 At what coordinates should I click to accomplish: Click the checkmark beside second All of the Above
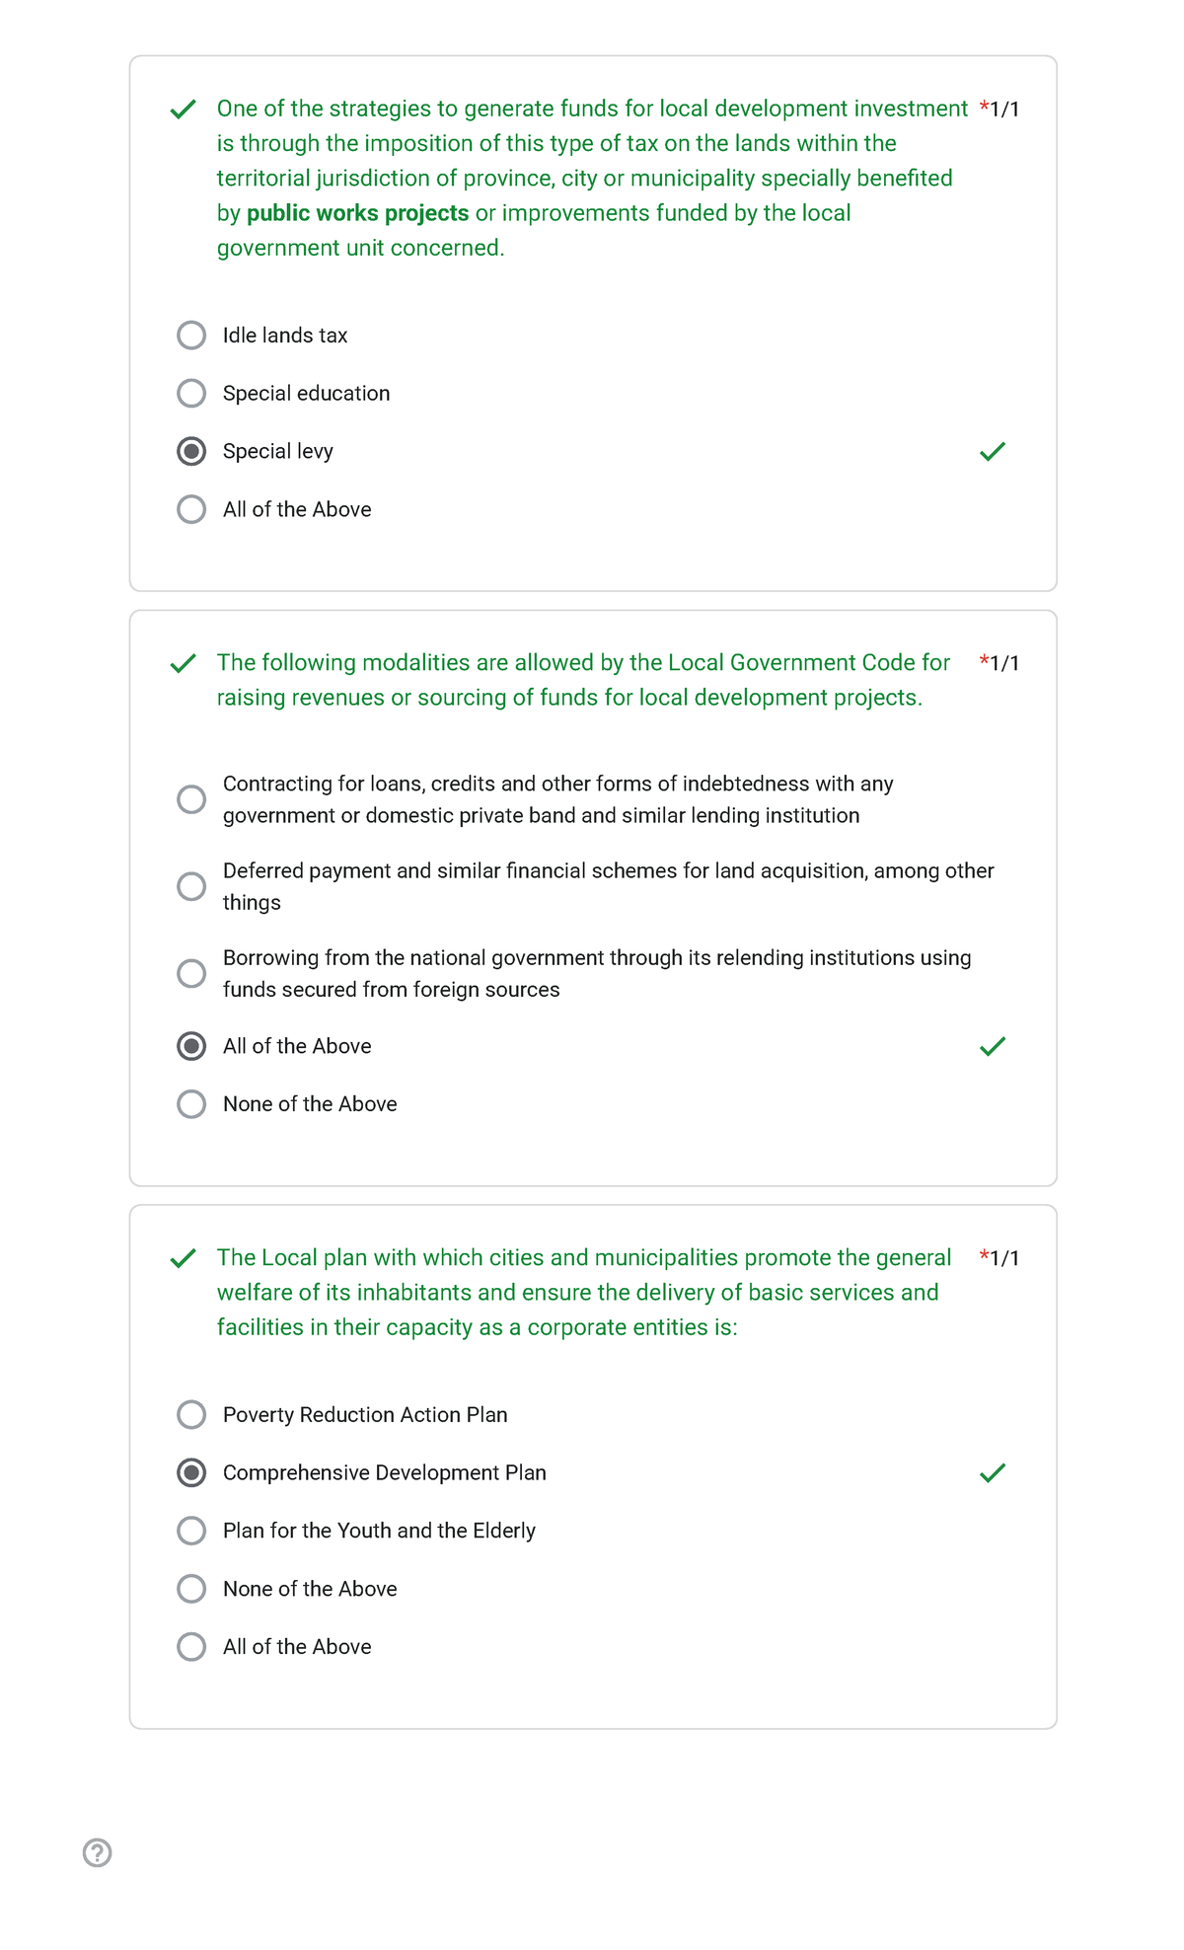click(992, 1046)
